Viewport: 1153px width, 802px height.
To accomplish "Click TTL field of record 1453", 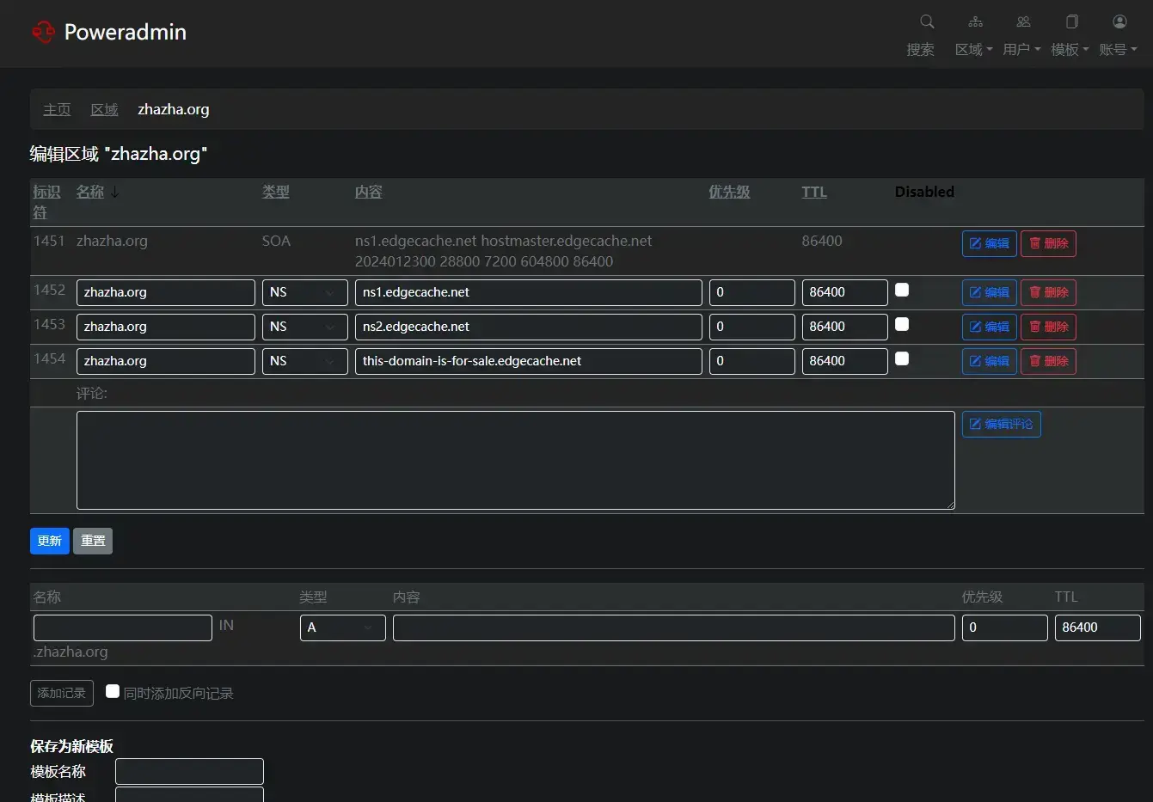I will point(845,327).
